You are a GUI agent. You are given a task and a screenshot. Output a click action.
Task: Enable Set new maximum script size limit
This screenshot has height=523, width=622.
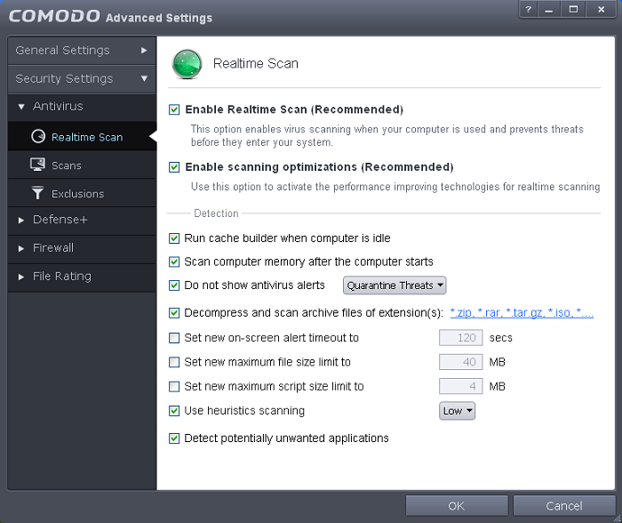(x=174, y=386)
